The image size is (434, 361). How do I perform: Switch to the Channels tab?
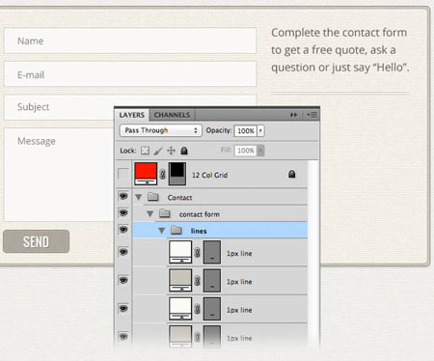[172, 115]
